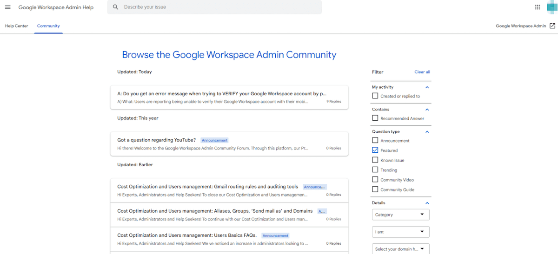Switch to the Help Center tab

click(x=16, y=26)
